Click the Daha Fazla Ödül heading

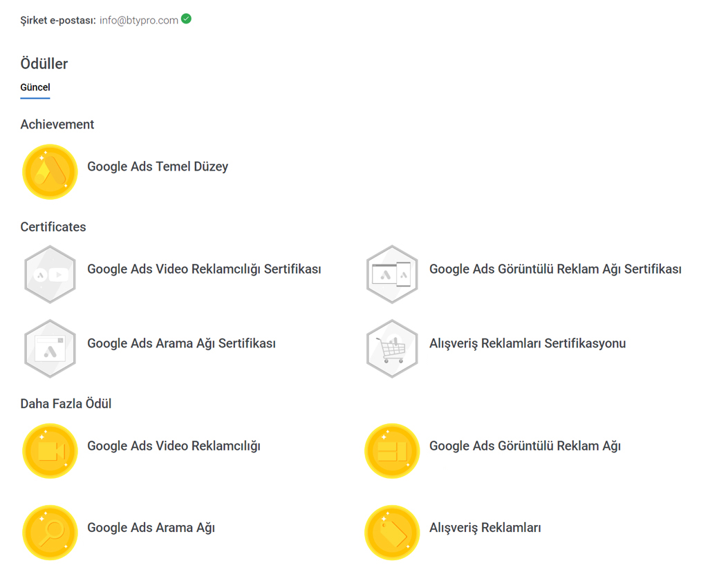(66, 404)
